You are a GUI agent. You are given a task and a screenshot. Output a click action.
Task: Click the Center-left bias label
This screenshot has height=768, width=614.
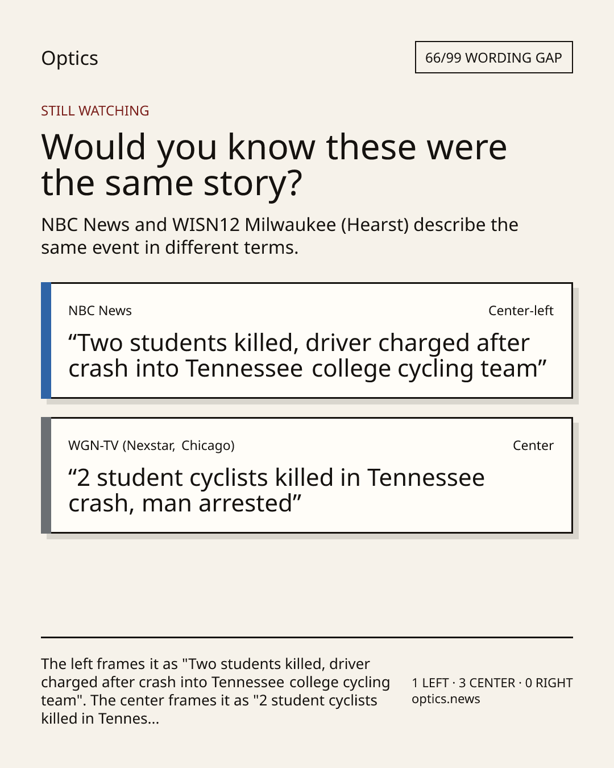click(x=521, y=311)
